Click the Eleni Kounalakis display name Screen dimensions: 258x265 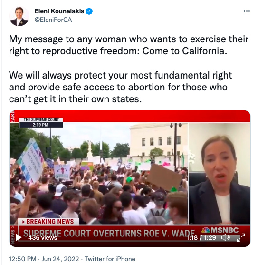pyautogui.click(x=59, y=11)
